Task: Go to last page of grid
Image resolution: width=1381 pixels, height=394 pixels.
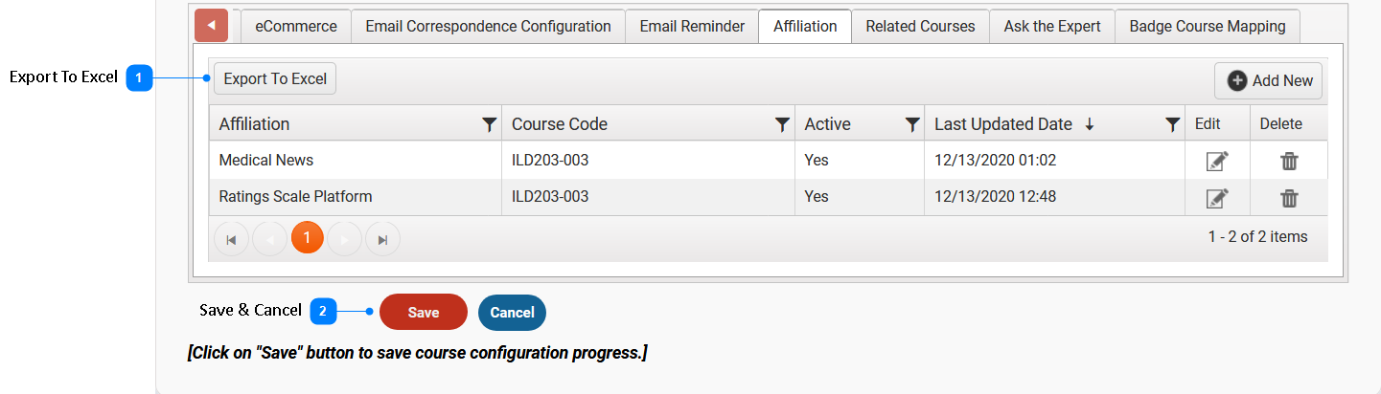Action: click(382, 239)
